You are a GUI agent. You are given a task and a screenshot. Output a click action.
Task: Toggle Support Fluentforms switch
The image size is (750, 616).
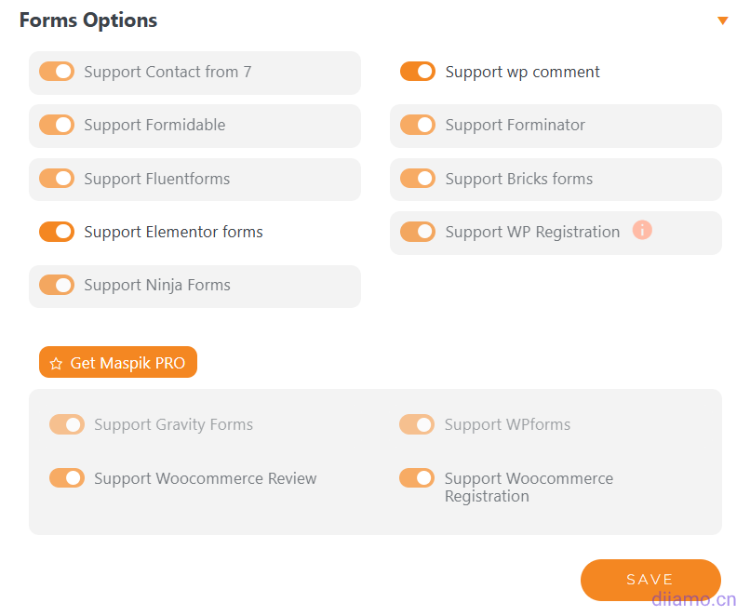[x=57, y=179]
